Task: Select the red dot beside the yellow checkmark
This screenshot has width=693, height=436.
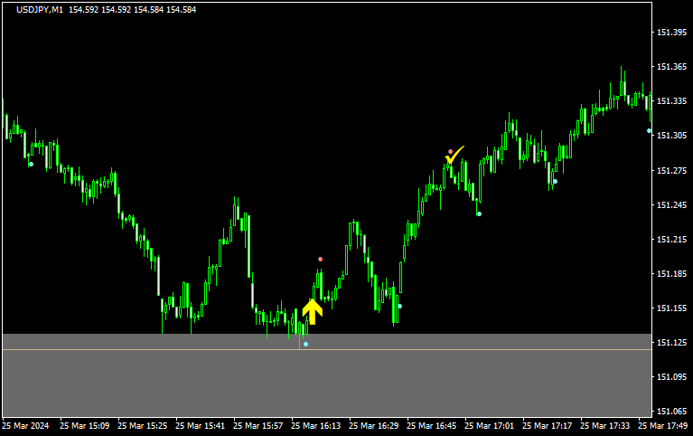Action: pyautogui.click(x=450, y=151)
